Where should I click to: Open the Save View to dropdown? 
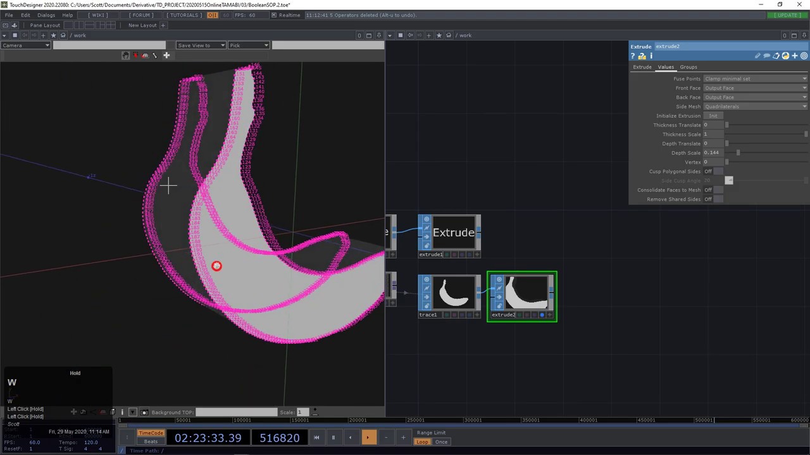coord(201,45)
